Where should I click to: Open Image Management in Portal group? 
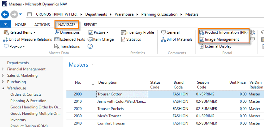click(x=219, y=40)
